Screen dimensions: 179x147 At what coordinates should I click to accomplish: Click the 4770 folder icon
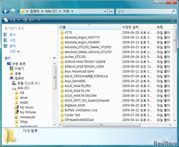point(62,33)
